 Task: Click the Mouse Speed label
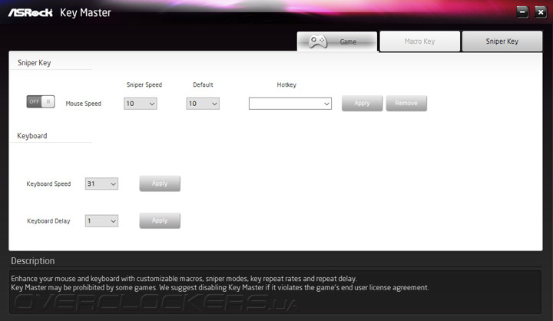click(x=83, y=104)
